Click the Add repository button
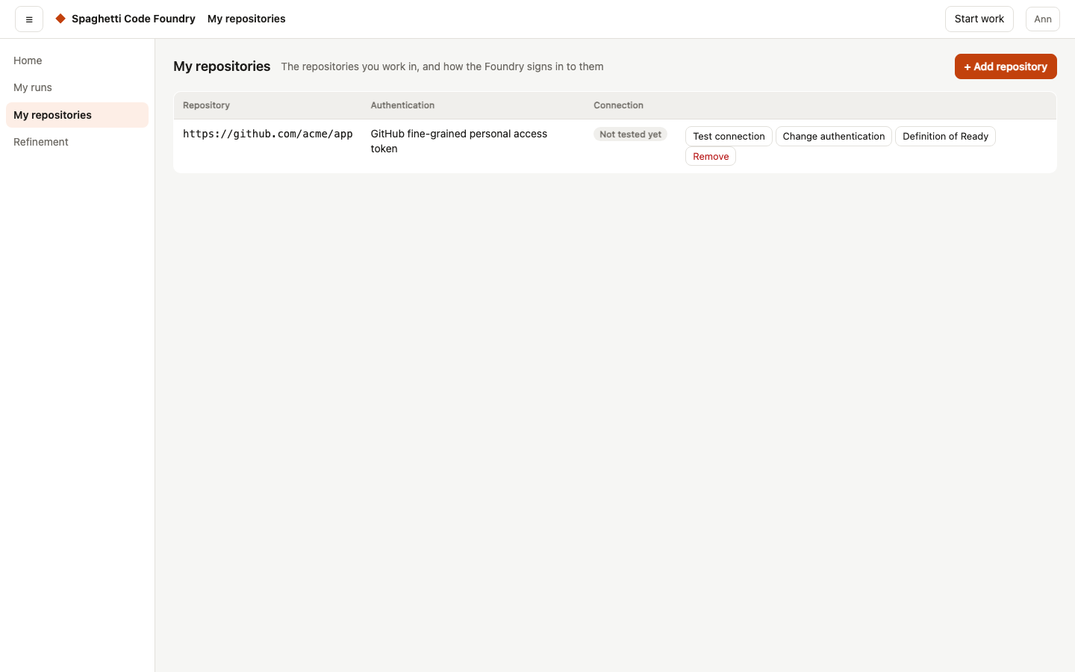Screen dimensions: 1075x672 pyautogui.click(x=1006, y=66)
